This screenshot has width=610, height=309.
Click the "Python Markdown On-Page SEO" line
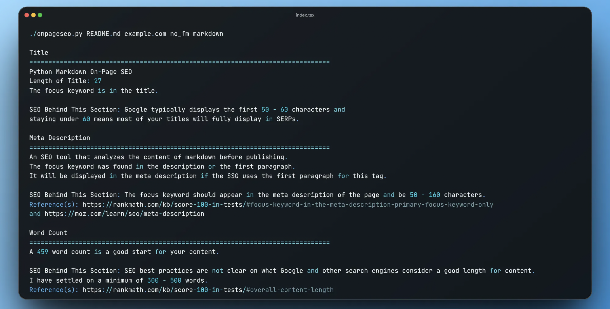[81, 72]
